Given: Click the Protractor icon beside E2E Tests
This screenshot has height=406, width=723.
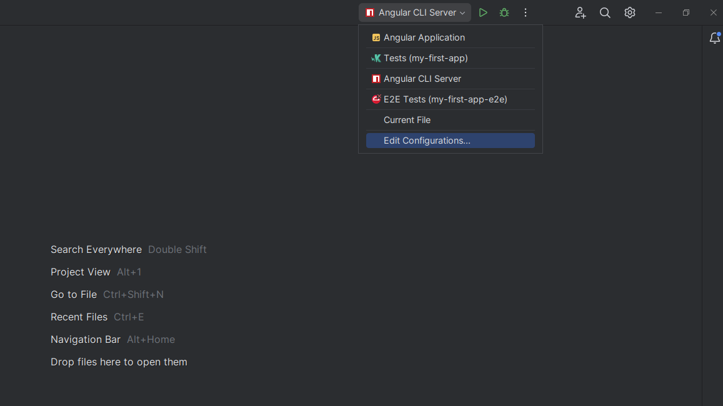Looking at the screenshot, I should (376, 99).
